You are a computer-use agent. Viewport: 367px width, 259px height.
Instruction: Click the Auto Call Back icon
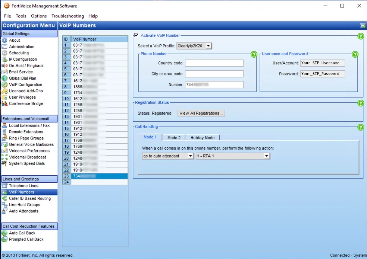click(x=4, y=233)
